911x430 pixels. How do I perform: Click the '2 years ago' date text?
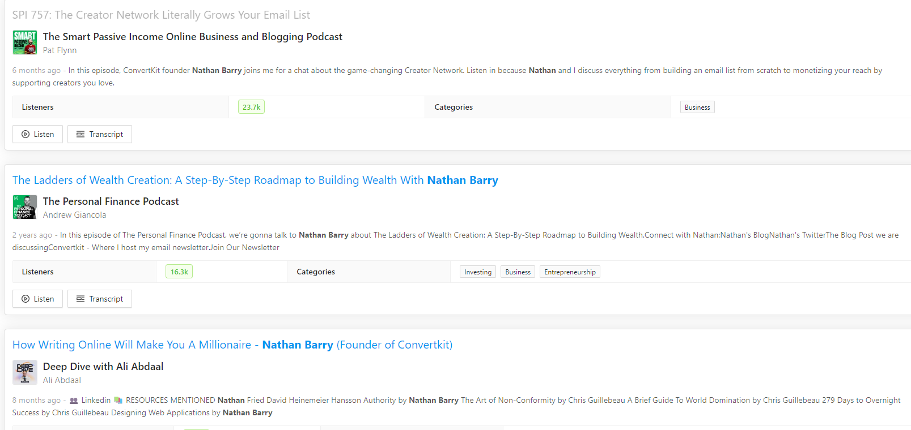[32, 235]
